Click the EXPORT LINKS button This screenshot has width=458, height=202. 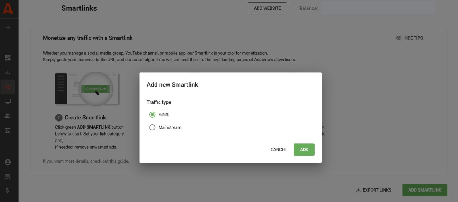click(374, 190)
